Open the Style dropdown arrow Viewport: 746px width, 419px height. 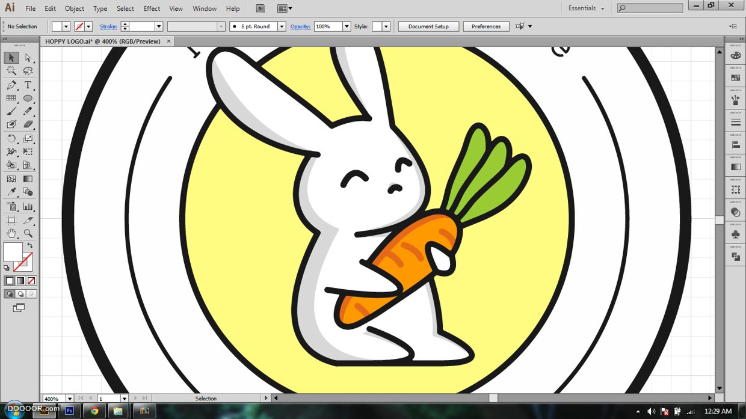pyautogui.click(x=386, y=26)
